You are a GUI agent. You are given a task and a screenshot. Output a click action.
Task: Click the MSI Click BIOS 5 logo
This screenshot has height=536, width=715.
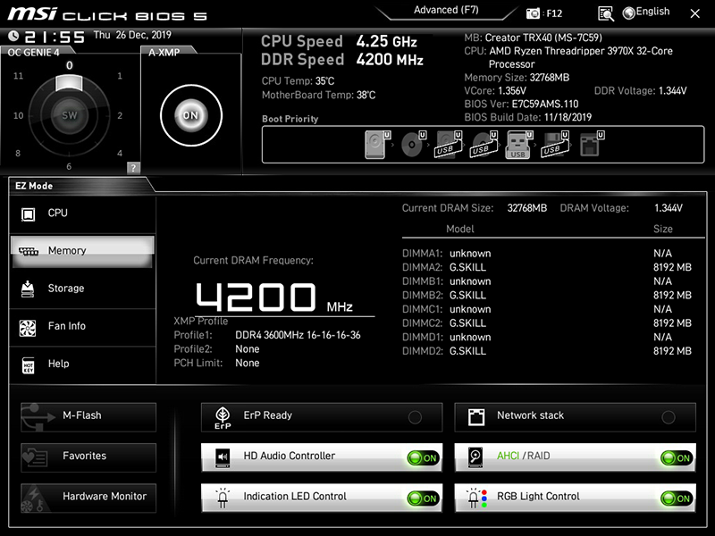click(x=107, y=14)
